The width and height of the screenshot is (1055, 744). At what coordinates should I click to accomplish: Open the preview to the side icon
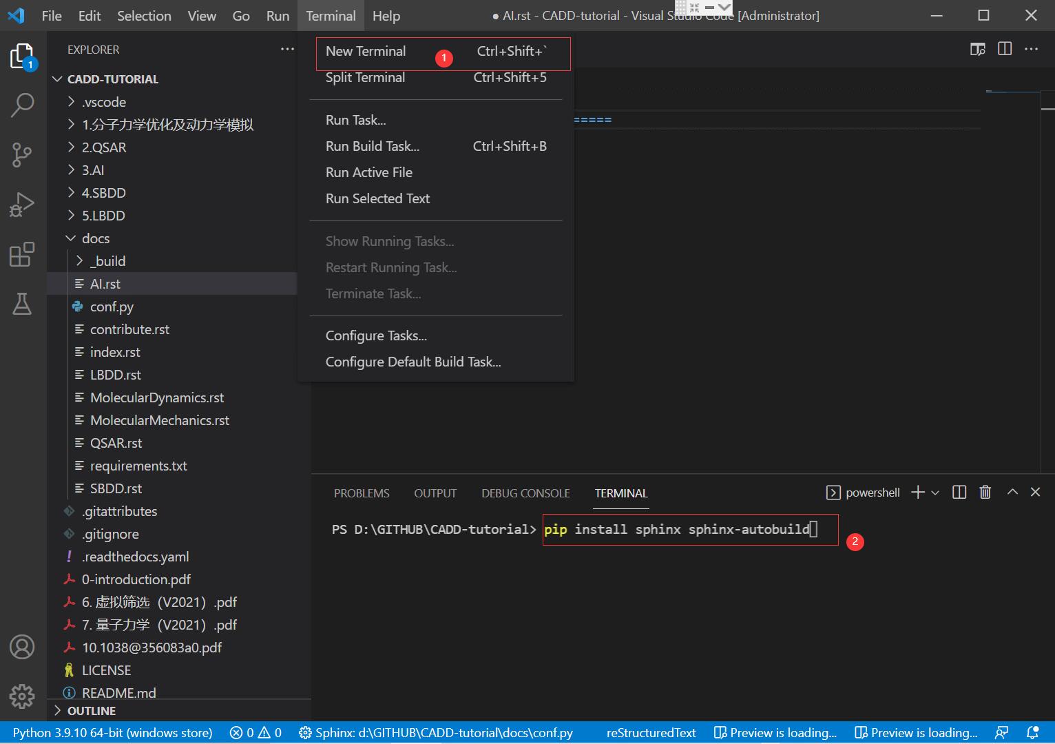pos(978,49)
